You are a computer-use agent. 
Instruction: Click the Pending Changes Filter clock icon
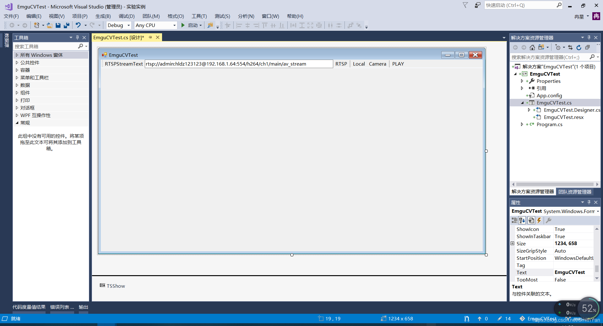point(558,47)
